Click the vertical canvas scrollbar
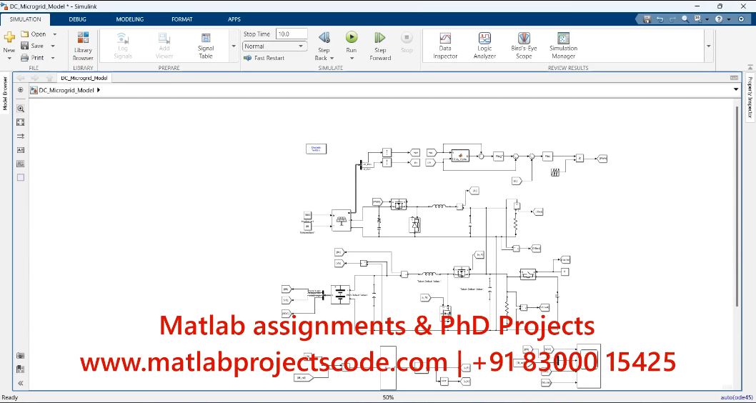Viewport: 756px width, 403px height. [737, 205]
